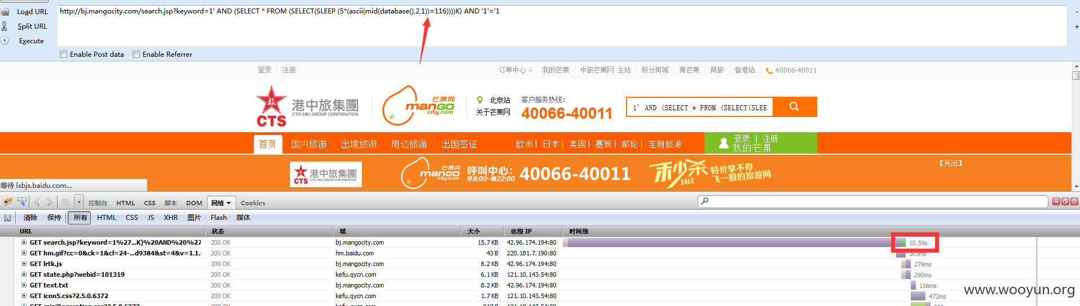1080x306 pixels.
Task: Click the 清除 clear button
Action: coord(30,218)
